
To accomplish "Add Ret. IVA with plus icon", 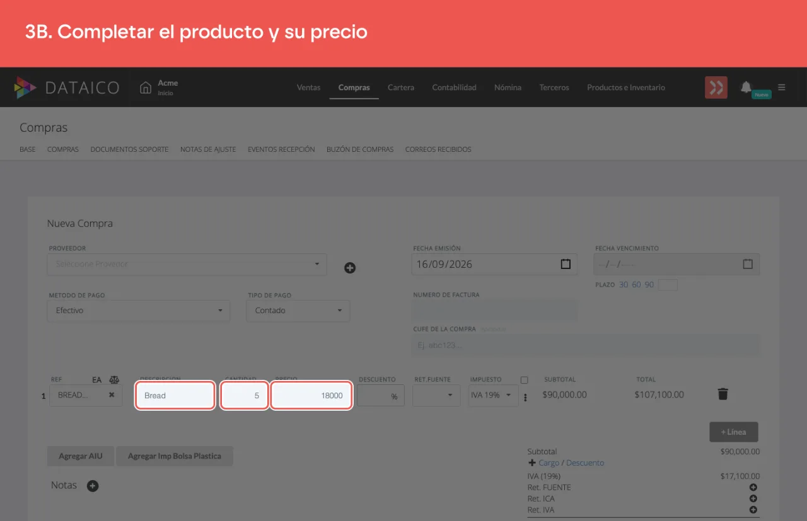I will tap(753, 510).
